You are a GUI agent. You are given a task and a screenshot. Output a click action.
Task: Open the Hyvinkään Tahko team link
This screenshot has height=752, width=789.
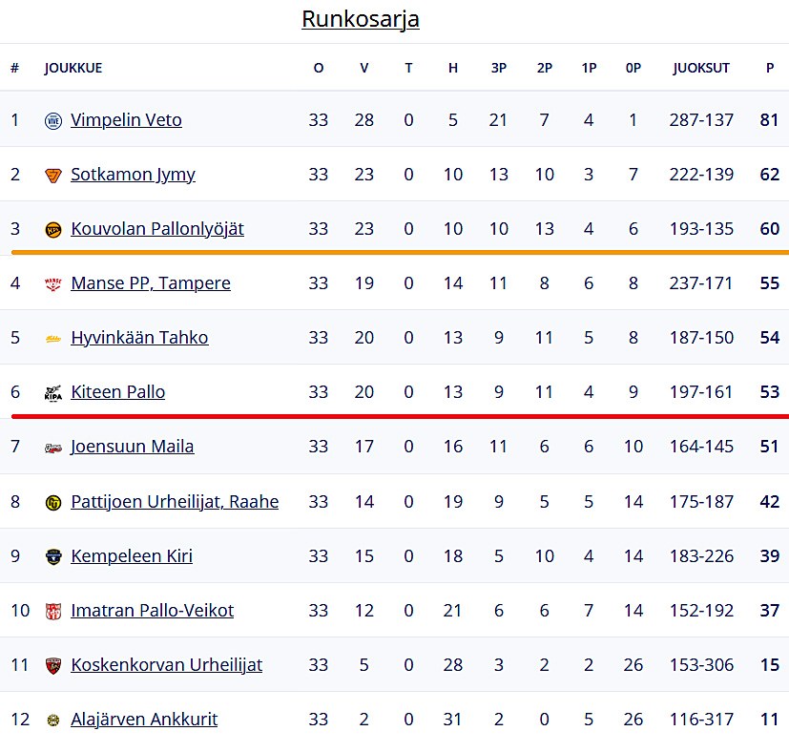coord(139,337)
